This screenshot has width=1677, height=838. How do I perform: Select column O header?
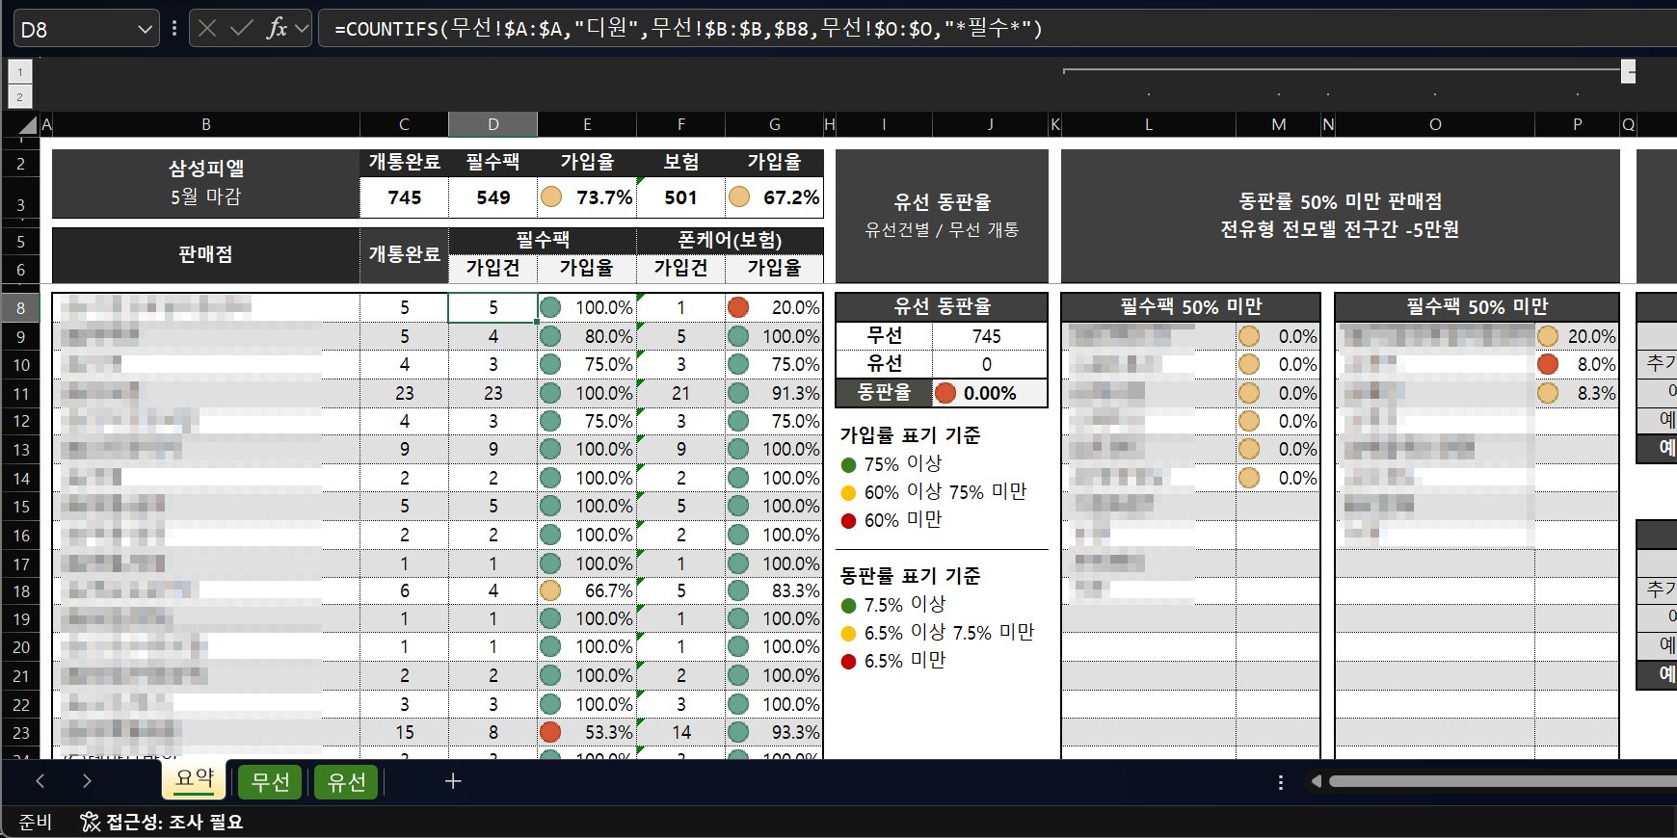tap(1435, 124)
